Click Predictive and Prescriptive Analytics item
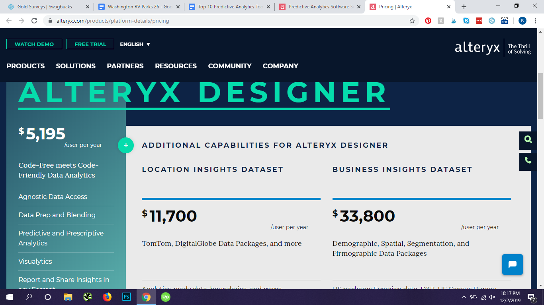The height and width of the screenshot is (305, 544). (x=61, y=238)
